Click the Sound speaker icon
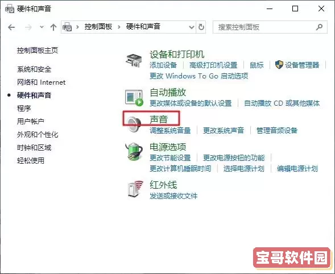 [134, 124]
